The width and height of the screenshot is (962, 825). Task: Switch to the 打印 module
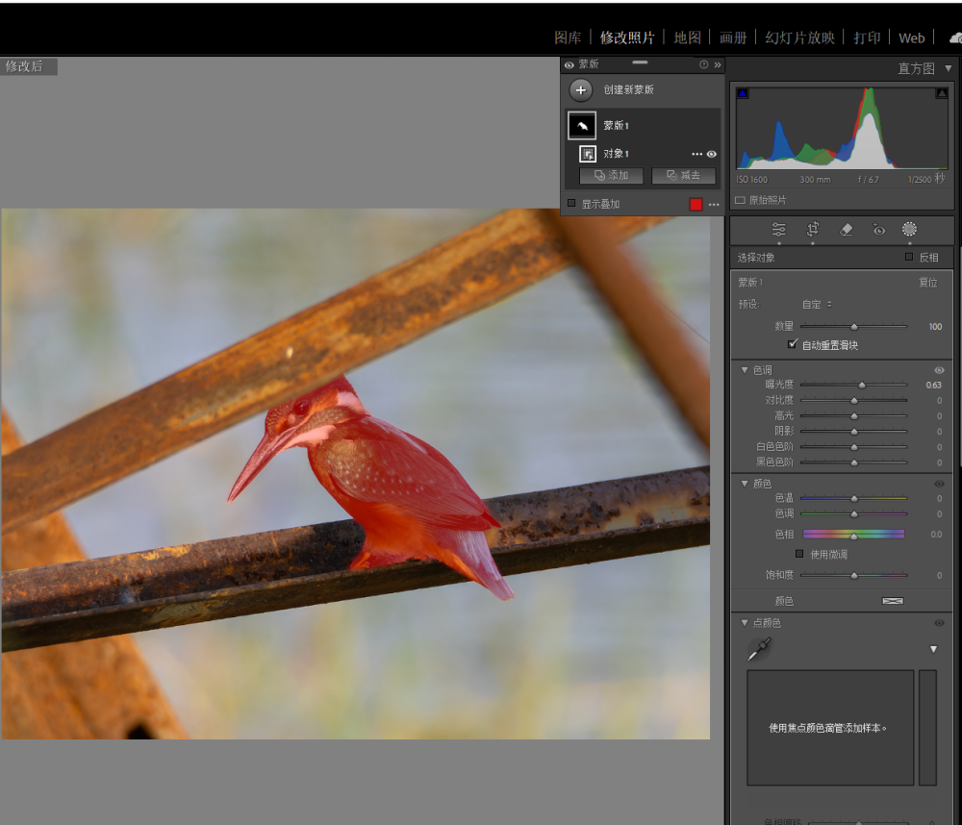click(x=867, y=38)
